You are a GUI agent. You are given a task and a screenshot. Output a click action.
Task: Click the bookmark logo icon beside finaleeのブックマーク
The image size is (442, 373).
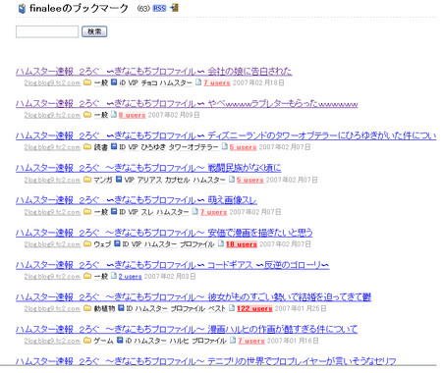coord(22,9)
